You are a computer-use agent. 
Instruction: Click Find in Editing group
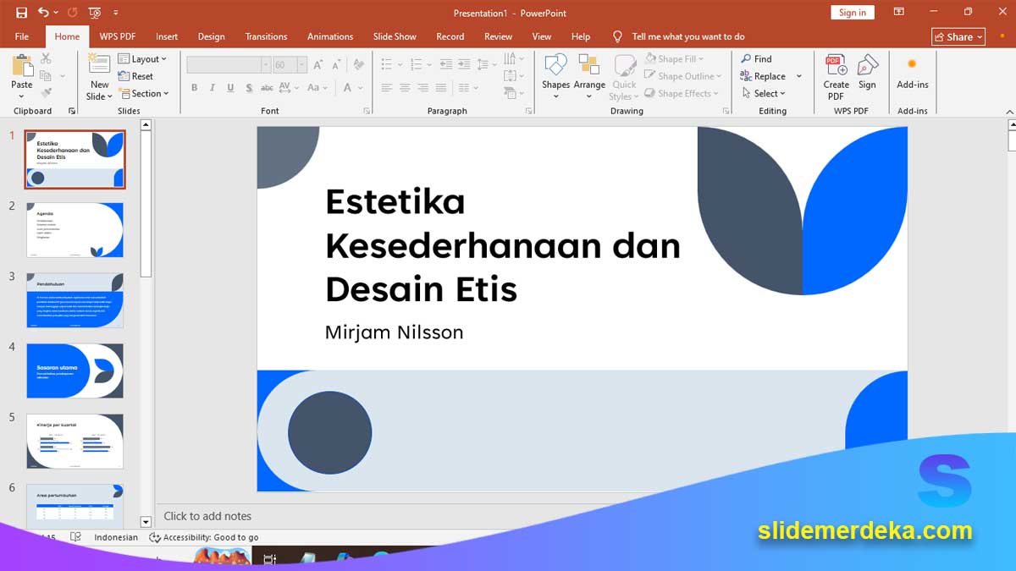pyautogui.click(x=756, y=59)
